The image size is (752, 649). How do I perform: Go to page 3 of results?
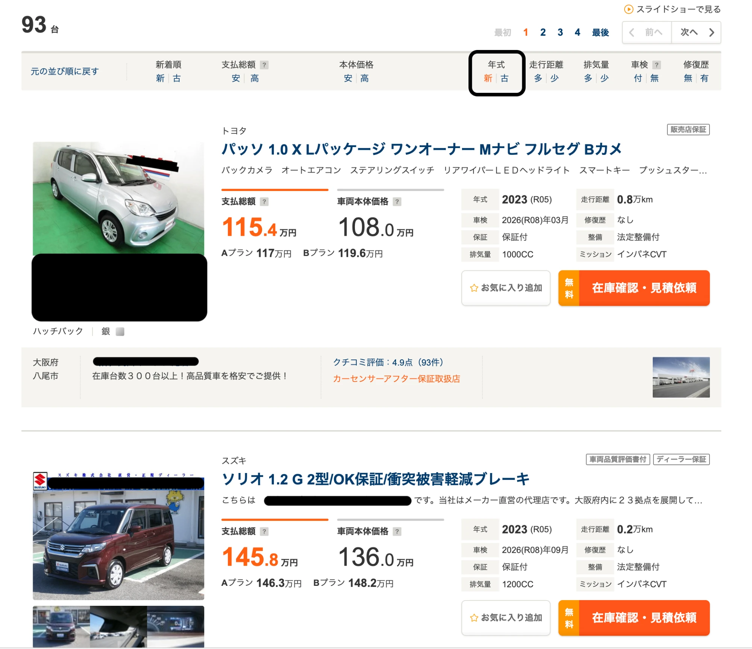(560, 33)
